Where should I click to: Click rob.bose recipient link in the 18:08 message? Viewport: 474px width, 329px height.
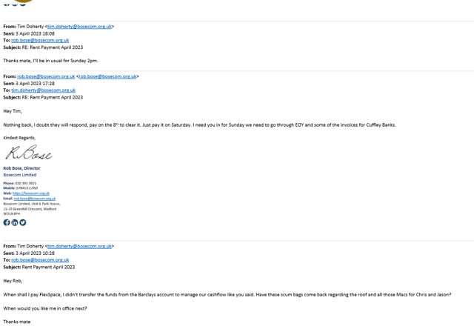pos(40,40)
